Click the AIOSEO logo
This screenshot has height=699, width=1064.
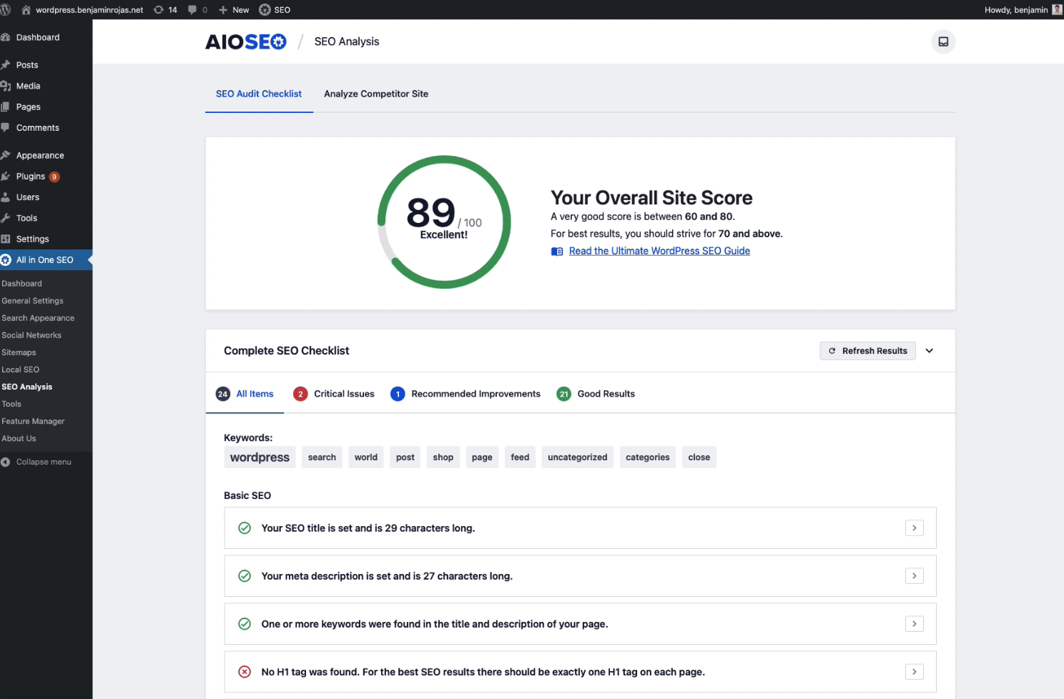coord(246,41)
